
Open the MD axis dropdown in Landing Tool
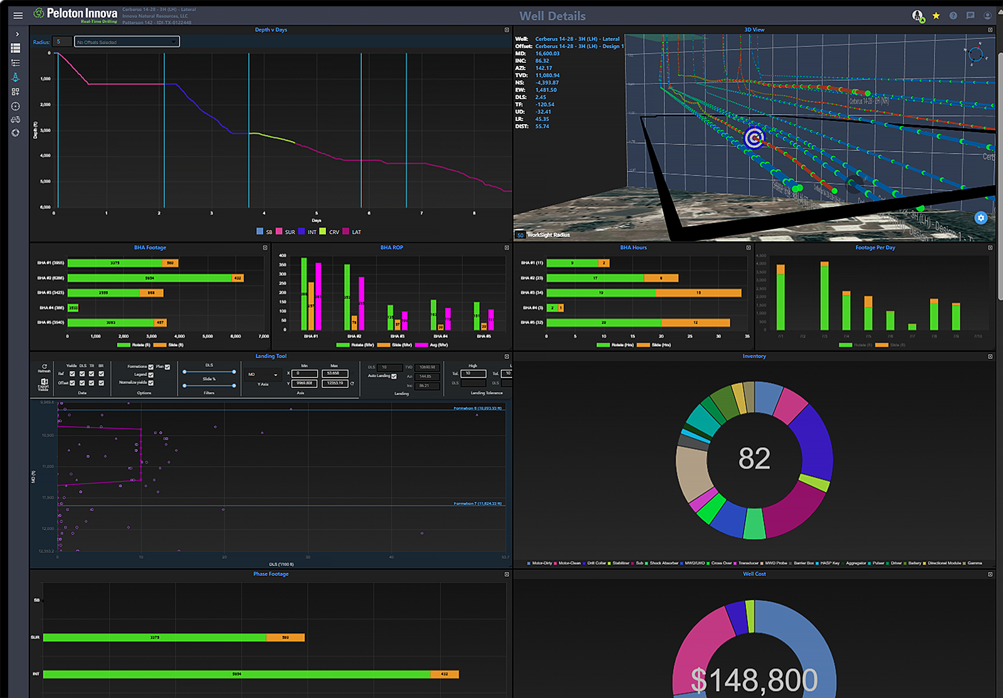coord(263,375)
